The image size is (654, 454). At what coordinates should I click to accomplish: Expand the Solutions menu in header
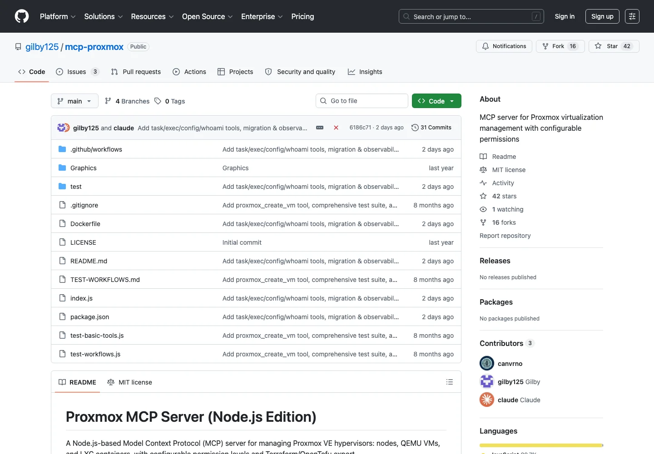point(104,16)
